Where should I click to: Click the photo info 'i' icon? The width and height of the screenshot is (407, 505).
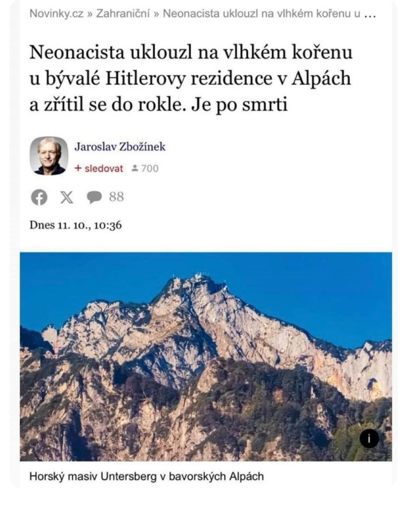[369, 438]
